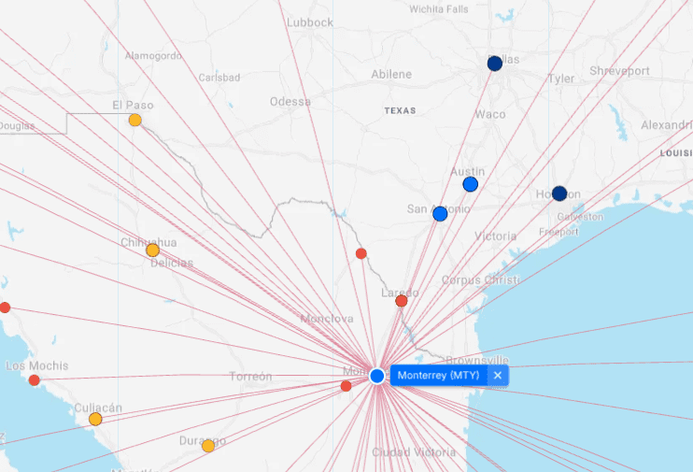Select the Chihuahua orange airport marker
Screen dimensions: 693x472
(x=153, y=250)
